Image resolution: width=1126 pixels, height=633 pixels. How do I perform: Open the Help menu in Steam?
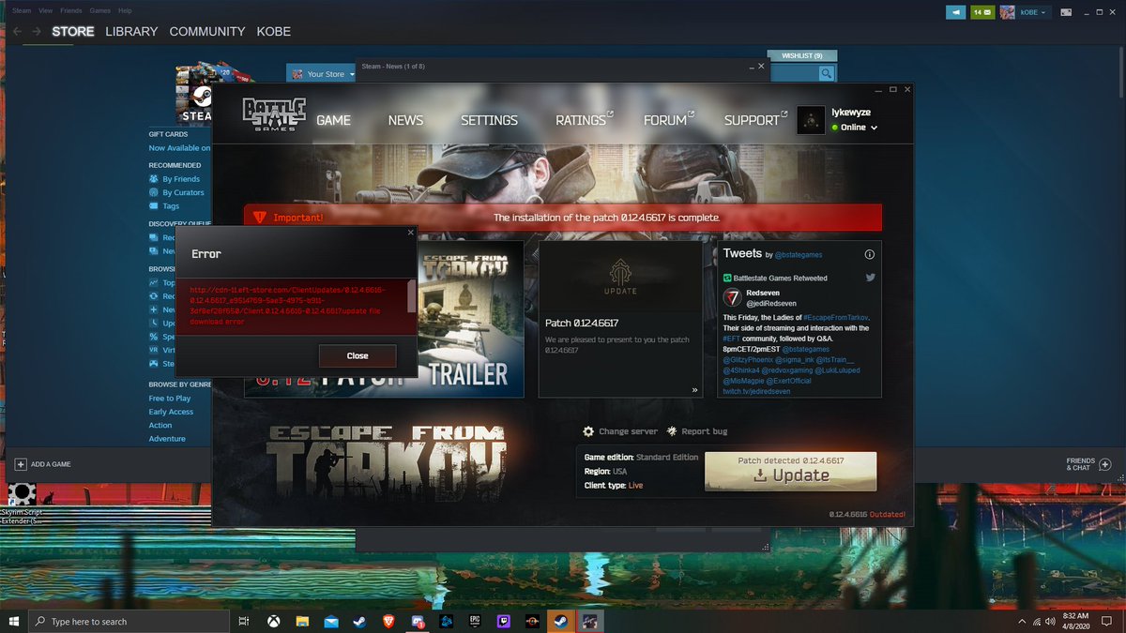pyautogui.click(x=125, y=10)
